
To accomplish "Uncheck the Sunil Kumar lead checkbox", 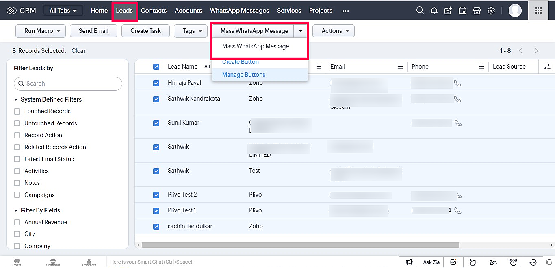I will pos(156,123).
